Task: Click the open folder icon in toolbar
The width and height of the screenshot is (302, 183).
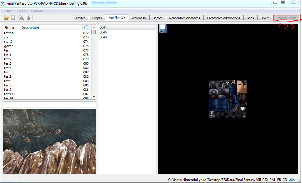Action: pyautogui.click(x=6, y=18)
